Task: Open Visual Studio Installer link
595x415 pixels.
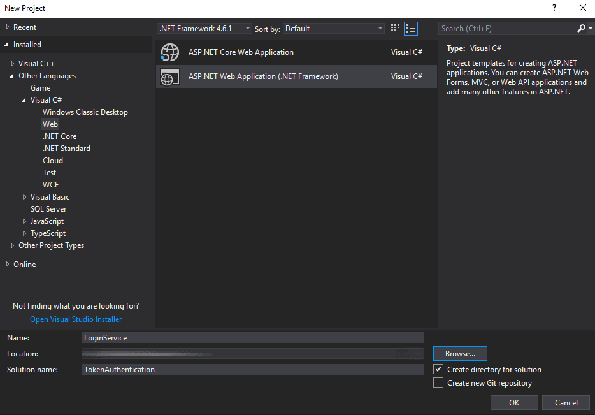Action: pyautogui.click(x=76, y=319)
